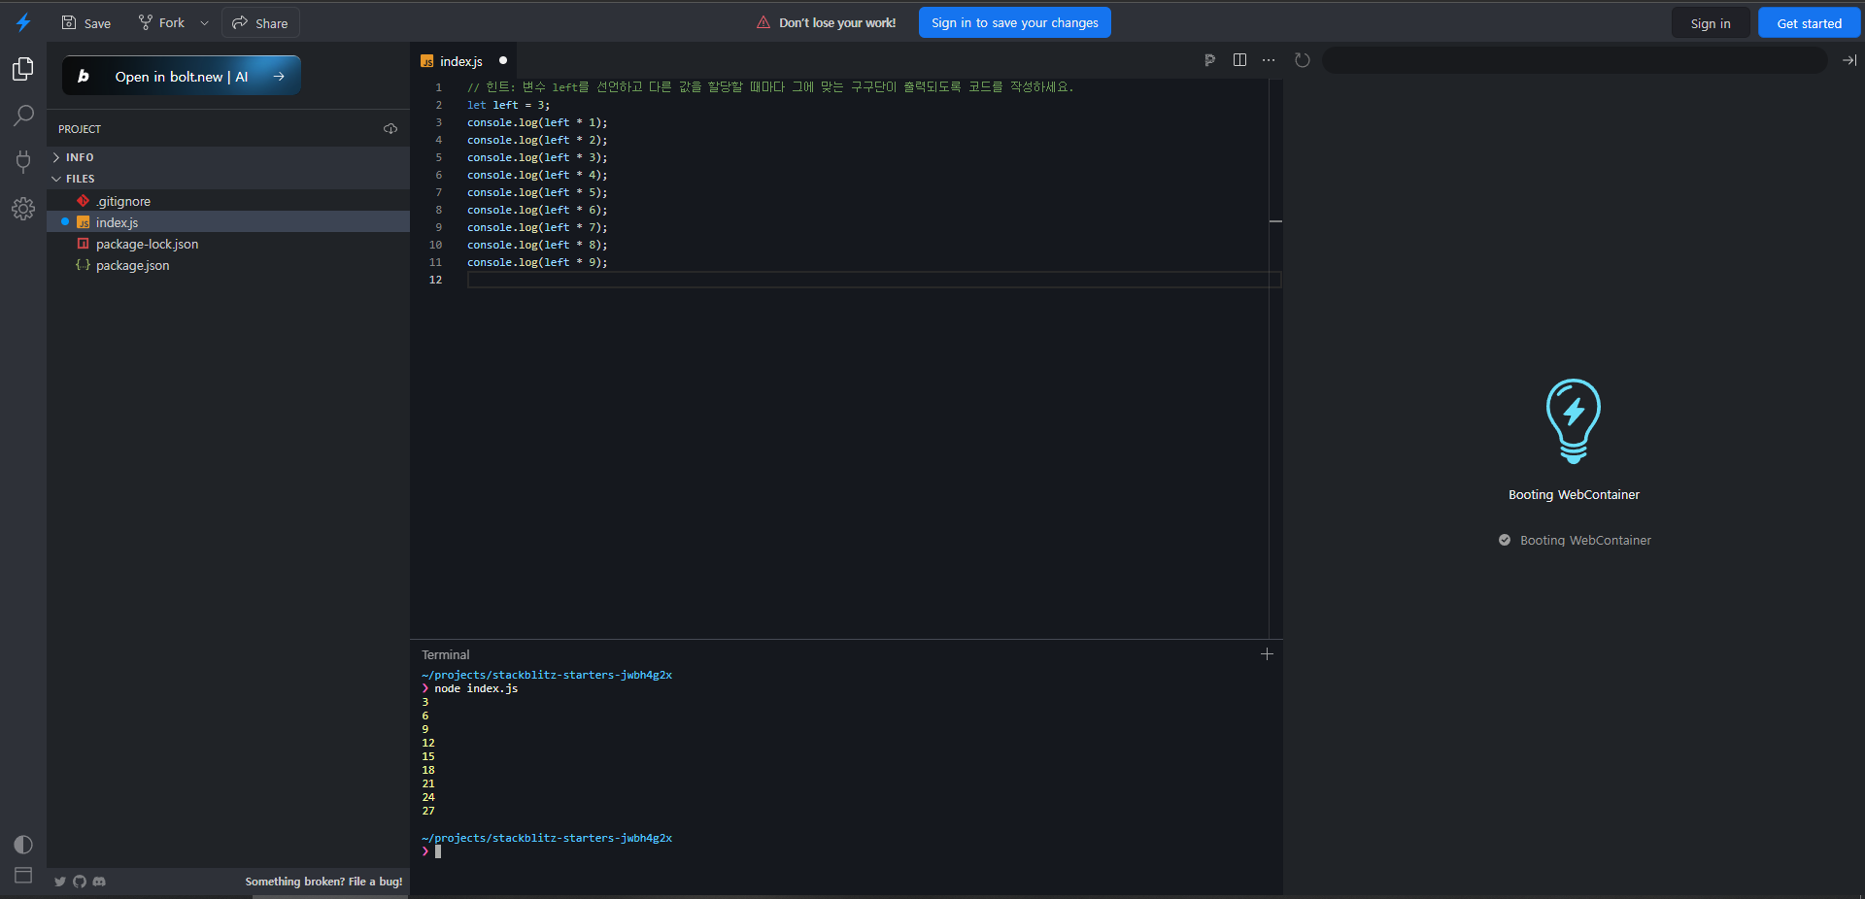The width and height of the screenshot is (1865, 899).
Task: Click 'Sign in to save your changes'
Action: click(1014, 22)
